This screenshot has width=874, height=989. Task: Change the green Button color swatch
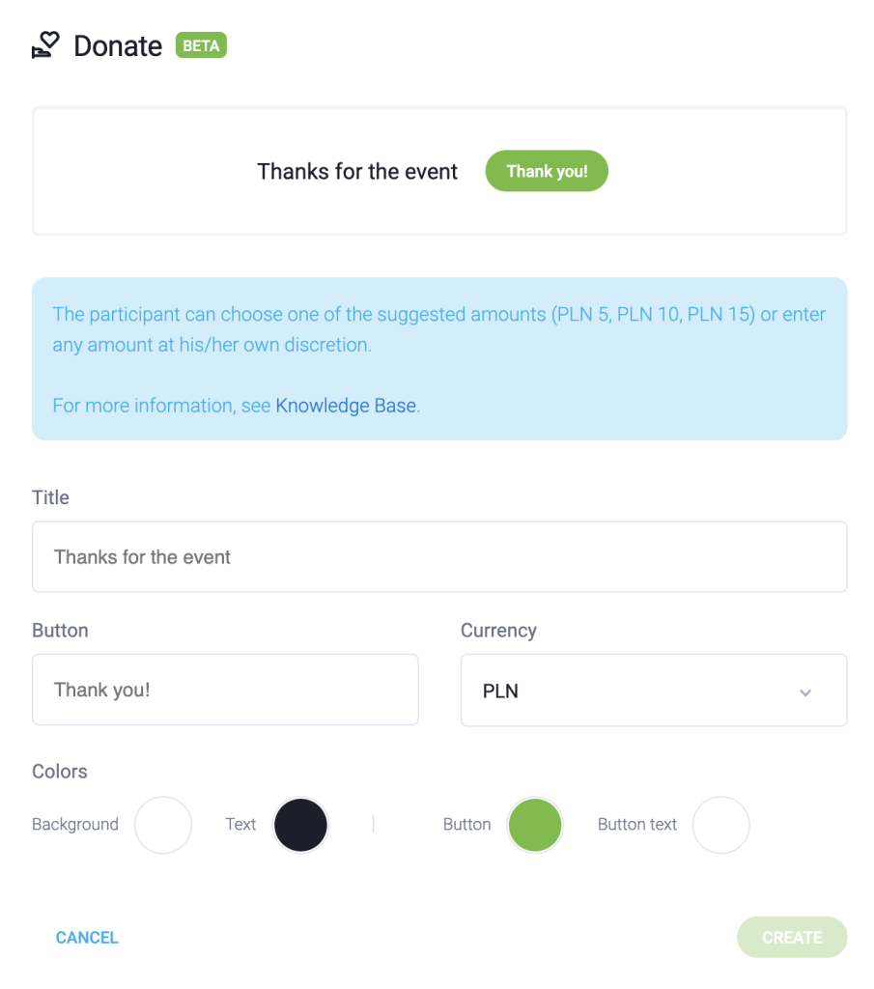tap(535, 825)
